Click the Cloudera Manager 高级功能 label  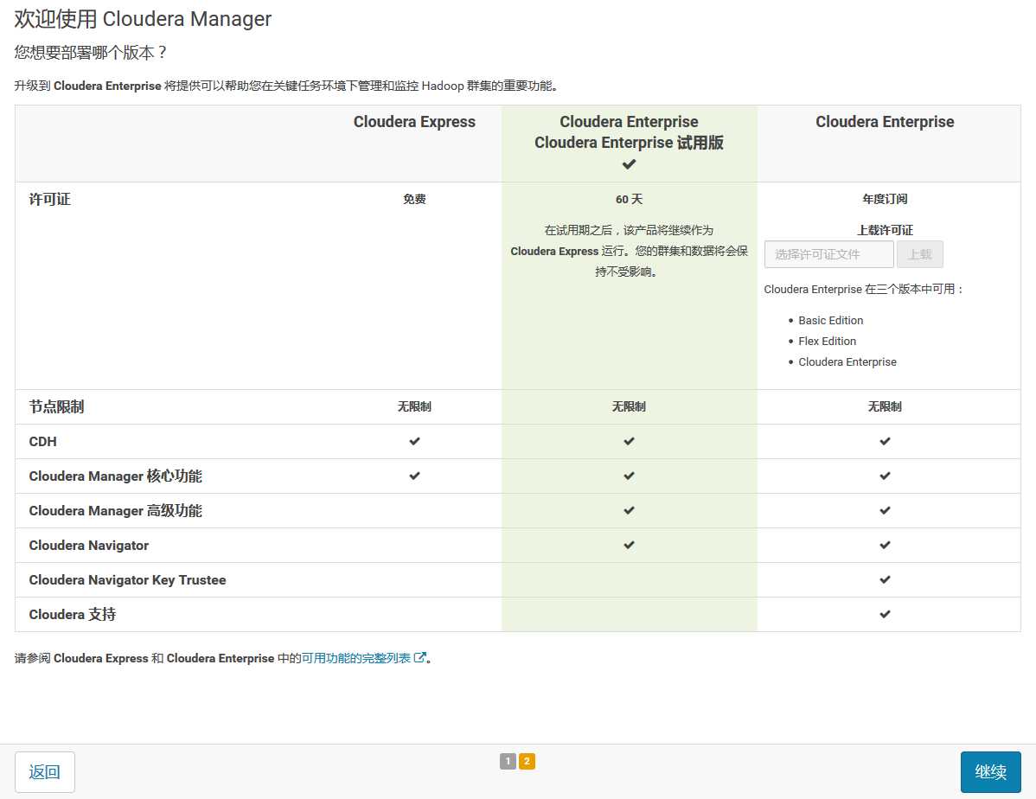coord(116,511)
